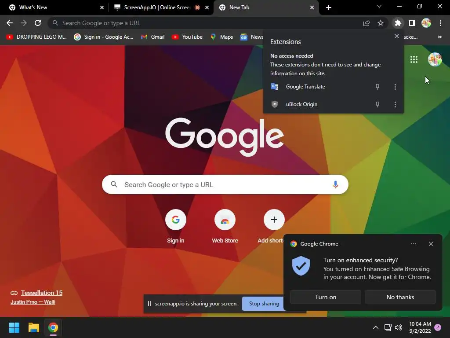450x338 pixels.
Task: Click the ScreenApp.IO tab recording indicator
Action: click(197, 7)
